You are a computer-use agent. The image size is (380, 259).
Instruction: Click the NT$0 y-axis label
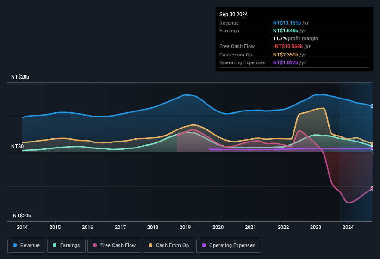point(18,146)
